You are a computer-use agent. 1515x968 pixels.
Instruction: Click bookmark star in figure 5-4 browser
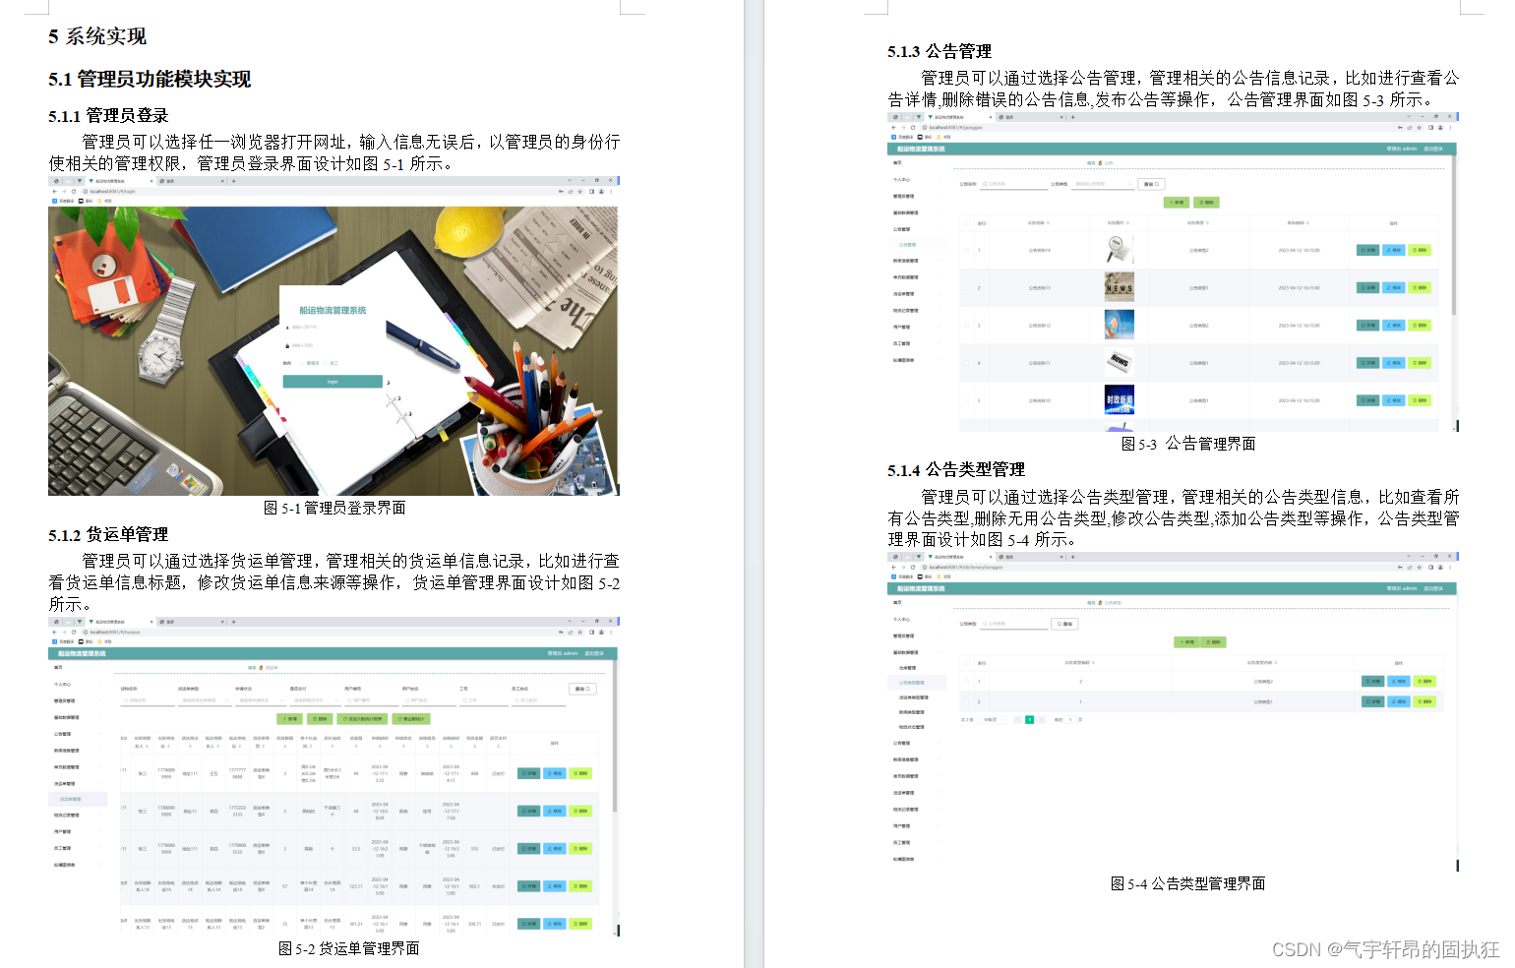pos(1419,568)
